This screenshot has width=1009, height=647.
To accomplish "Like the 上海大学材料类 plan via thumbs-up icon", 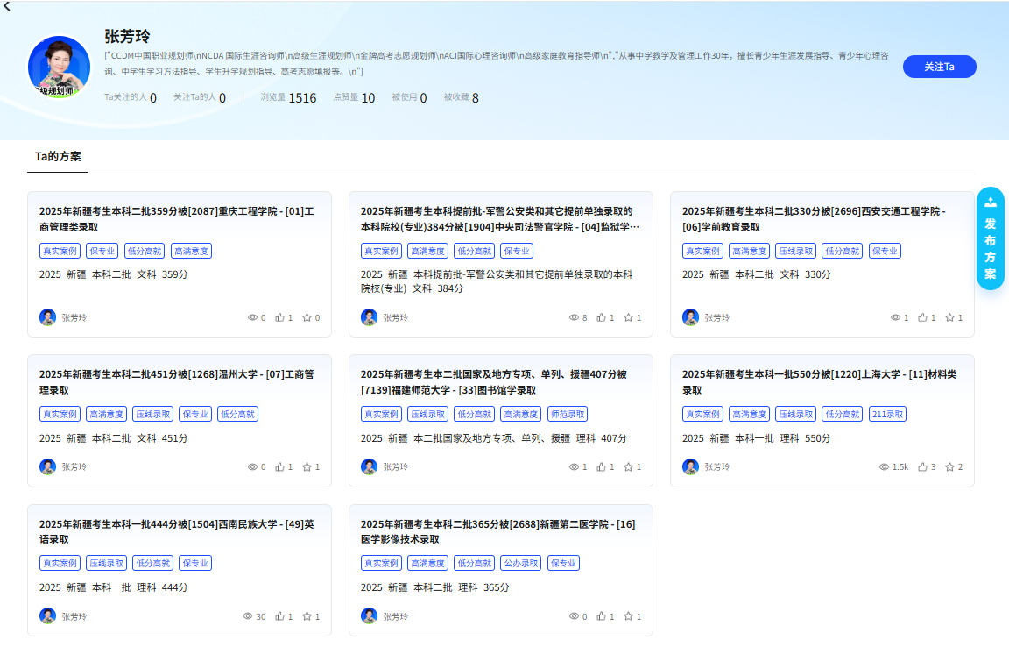I will pos(922,466).
